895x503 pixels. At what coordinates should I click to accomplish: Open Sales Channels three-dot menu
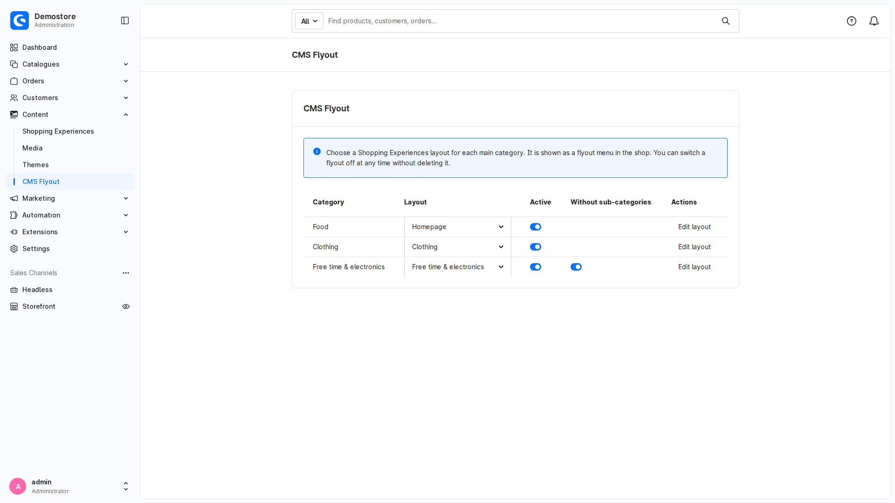coord(126,273)
